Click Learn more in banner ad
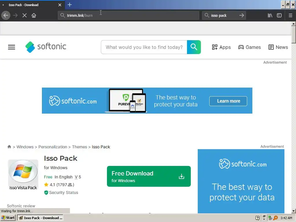 pyautogui.click(x=228, y=101)
